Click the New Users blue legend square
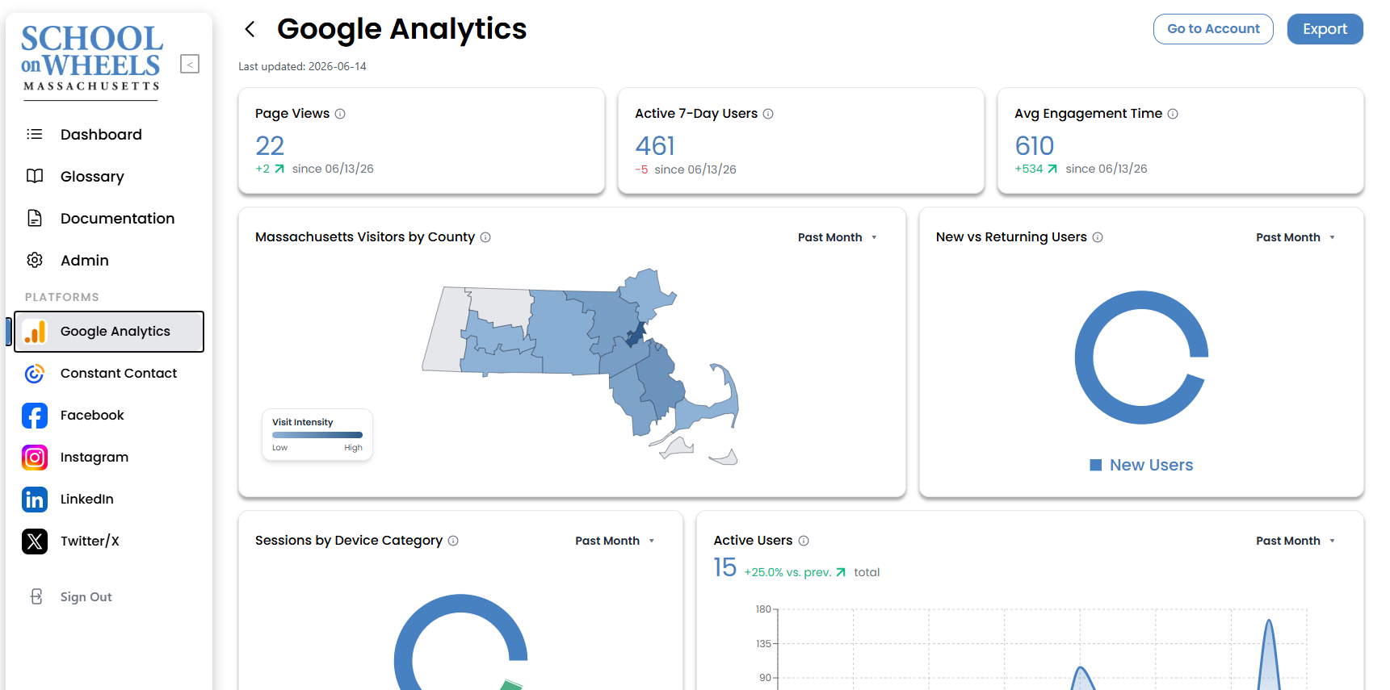This screenshot has width=1390, height=690. point(1096,465)
